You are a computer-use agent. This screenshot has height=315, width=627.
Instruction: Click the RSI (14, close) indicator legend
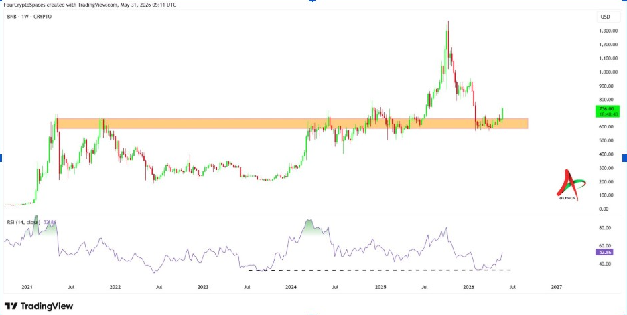pyautogui.click(x=23, y=222)
